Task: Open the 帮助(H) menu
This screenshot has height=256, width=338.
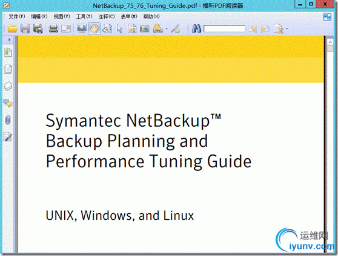Action: pos(151,16)
